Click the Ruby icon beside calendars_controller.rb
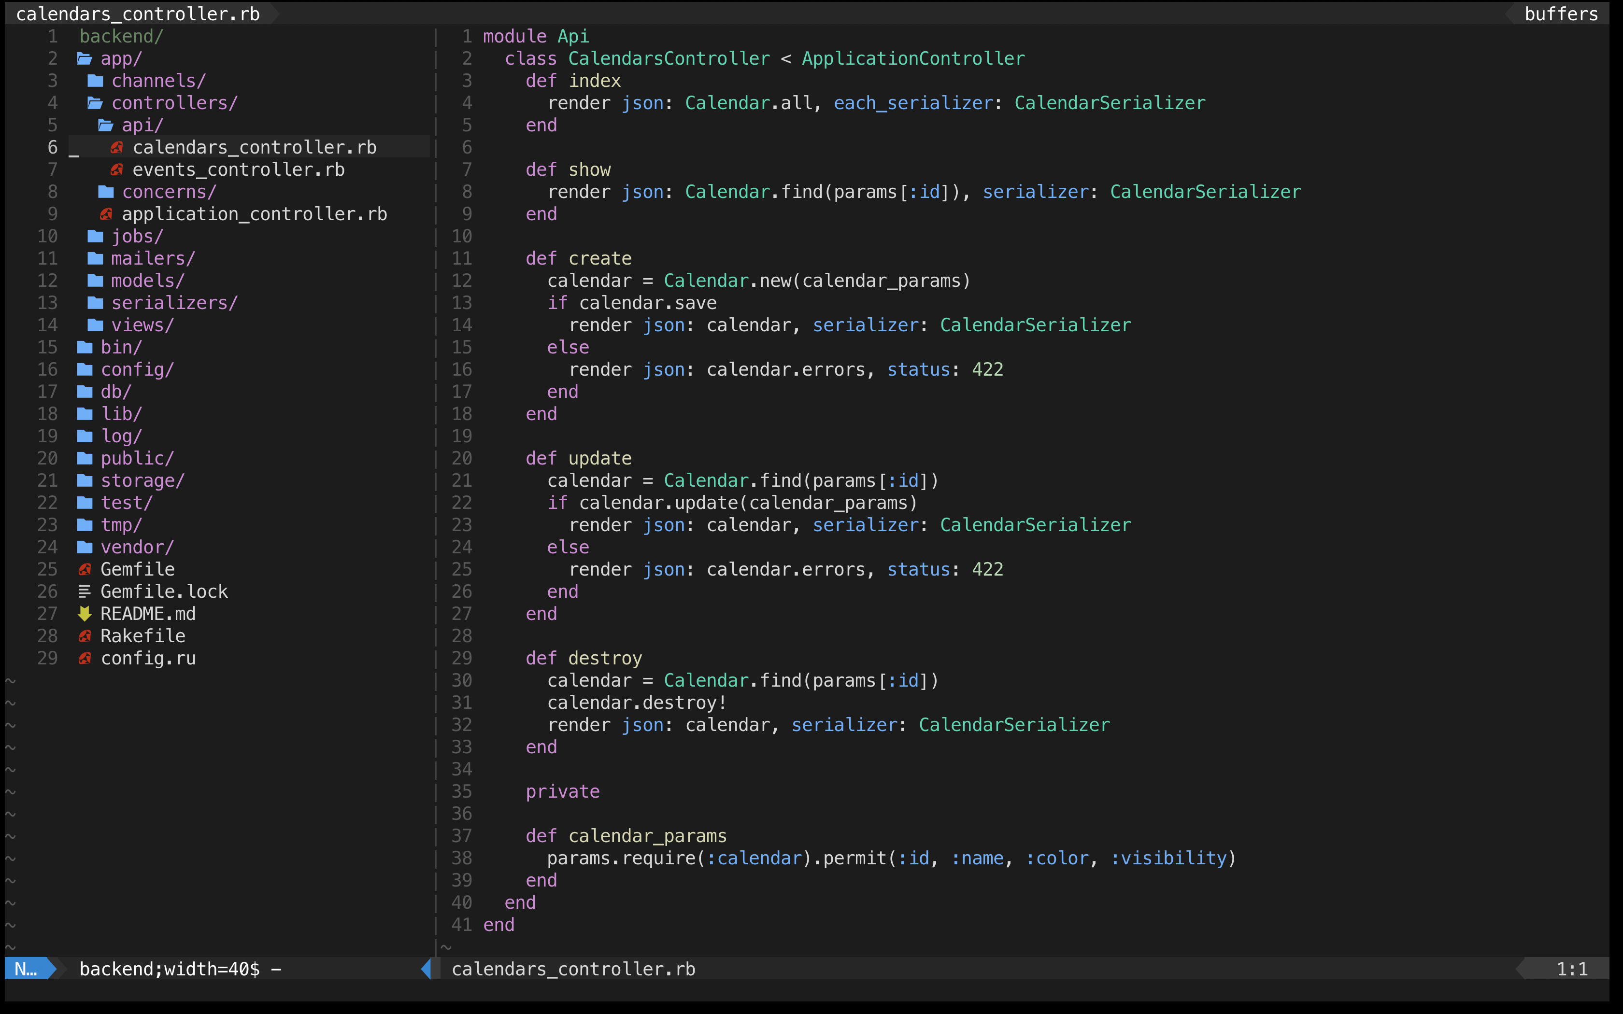Screen dimensions: 1623x1014 [x=117, y=147]
